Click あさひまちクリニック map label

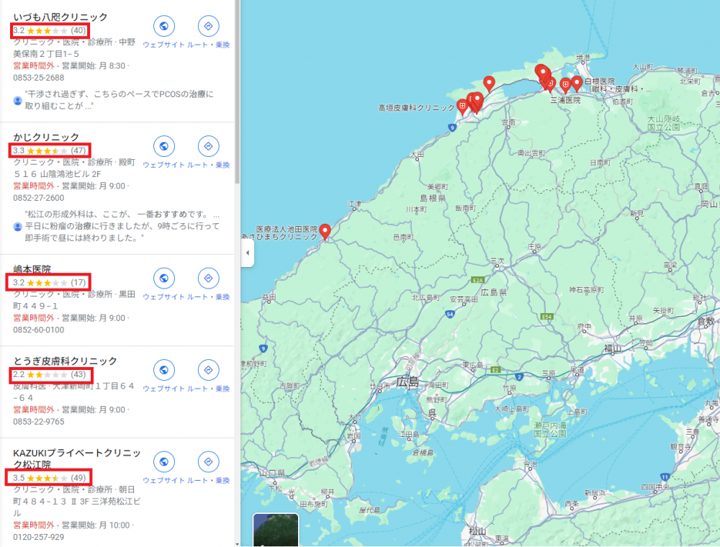coord(279,237)
